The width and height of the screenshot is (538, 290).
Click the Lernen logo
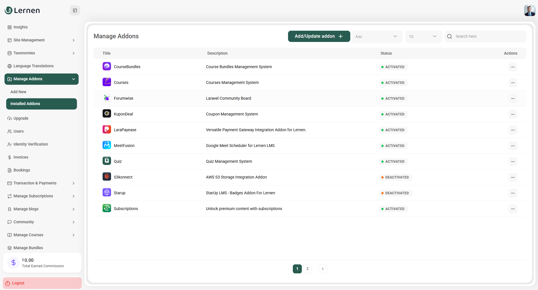22,10
